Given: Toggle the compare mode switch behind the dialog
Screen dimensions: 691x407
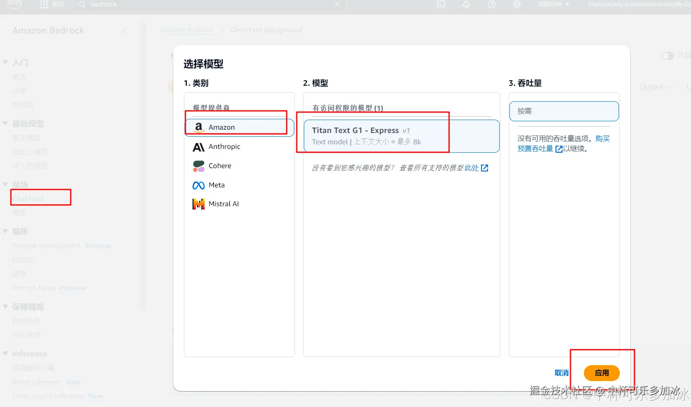Looking at the screenshot, I should [x=668, y=56].
